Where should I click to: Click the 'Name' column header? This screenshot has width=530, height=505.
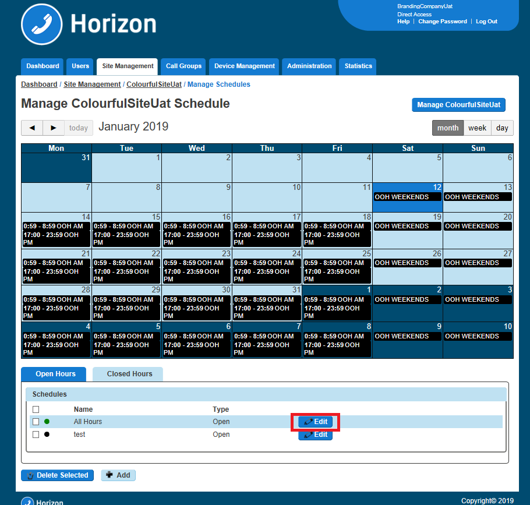coord(83,409)
